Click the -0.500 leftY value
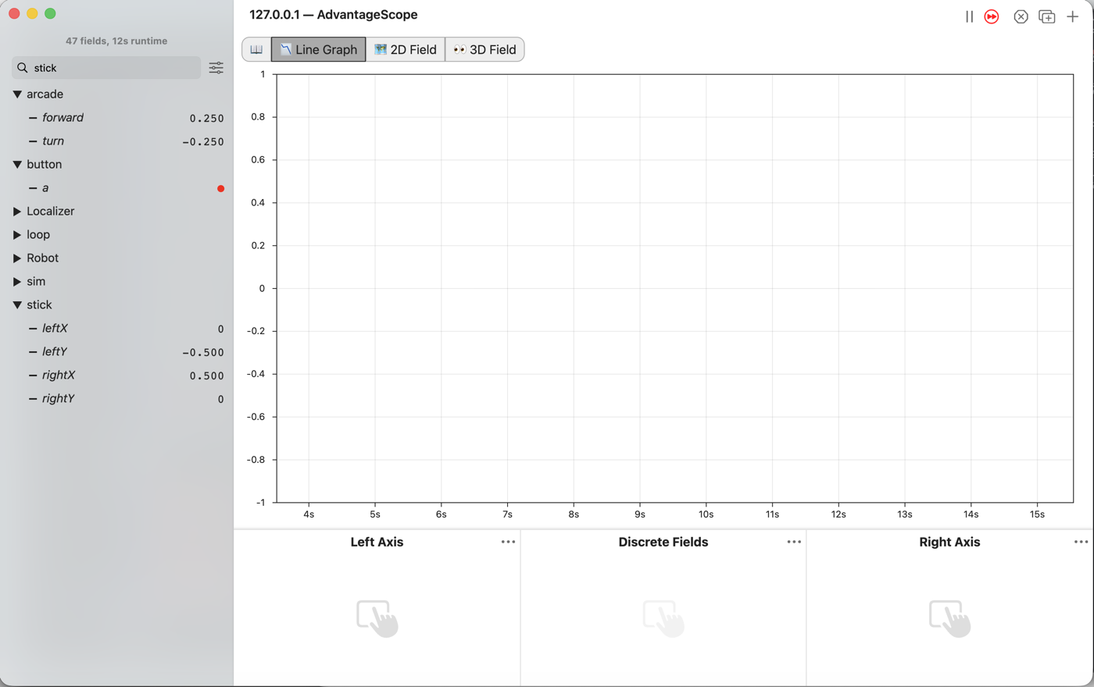This screenshot has width=1094, height=687. [x=203, y=353]
